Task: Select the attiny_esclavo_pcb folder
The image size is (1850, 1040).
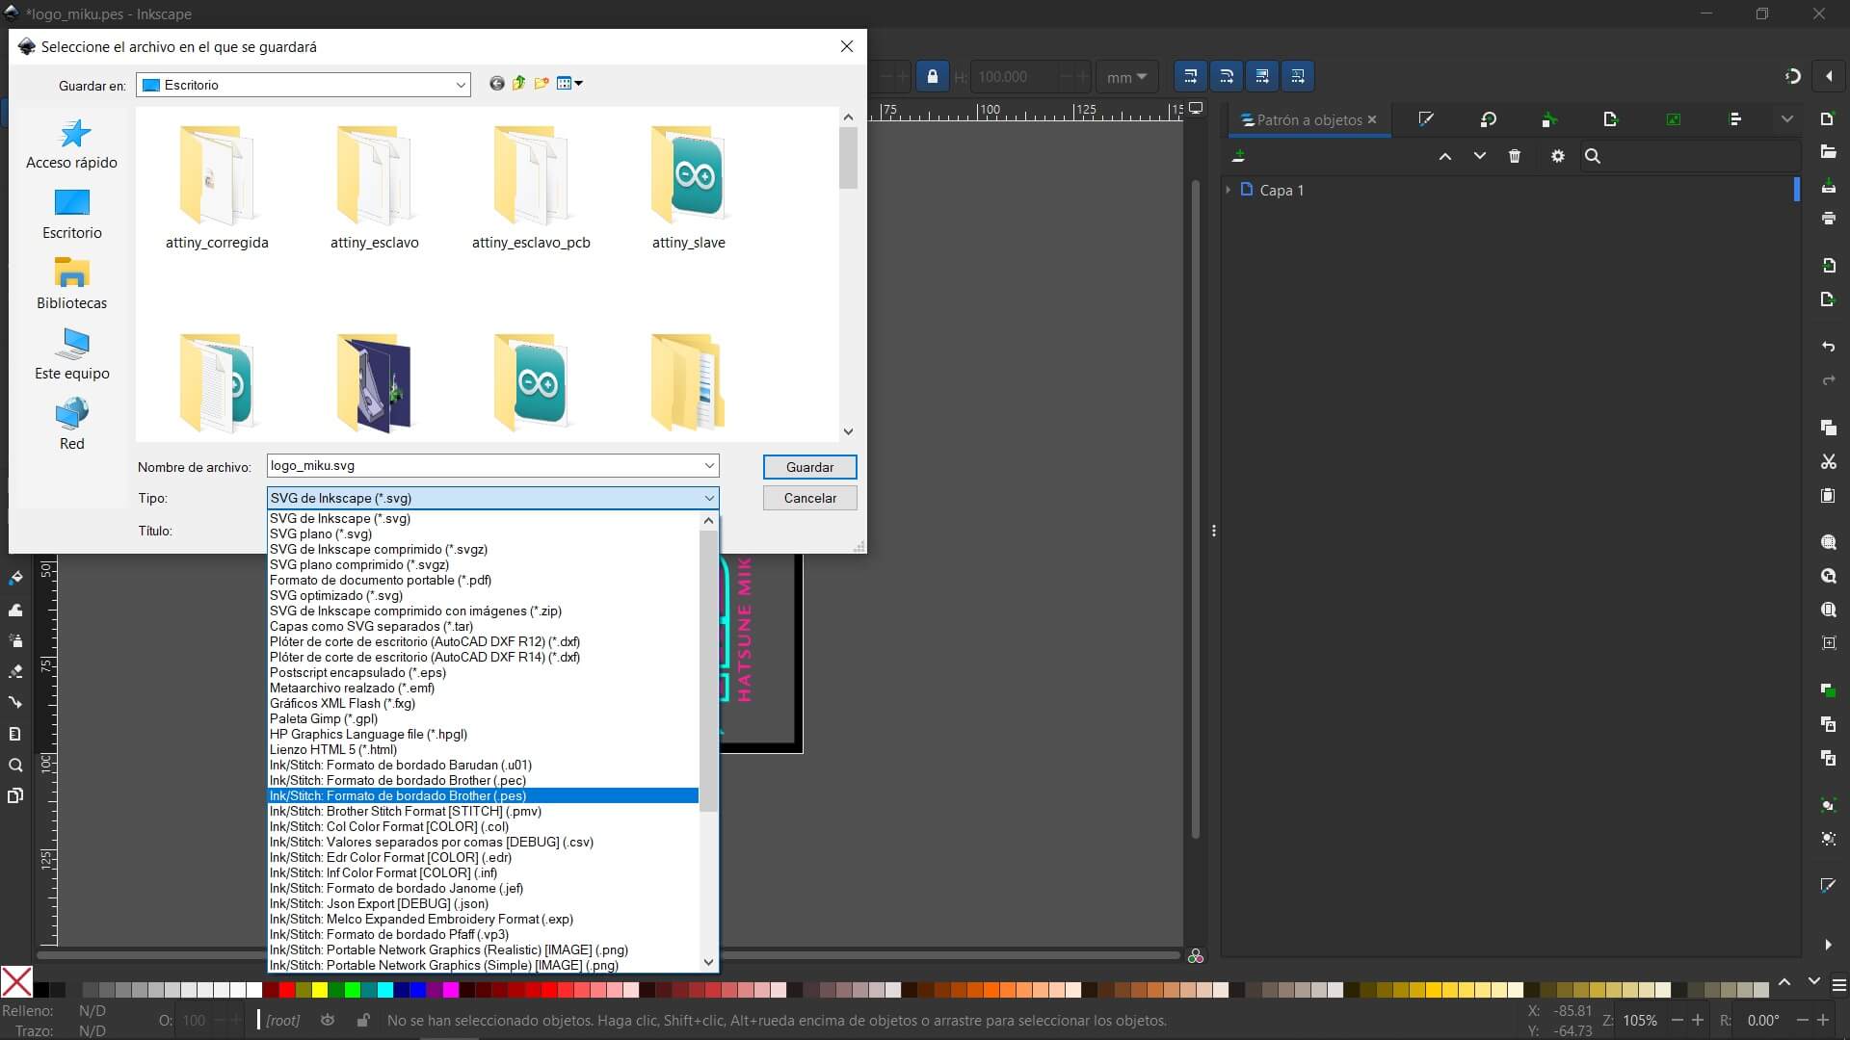Action: coord(531,188)
